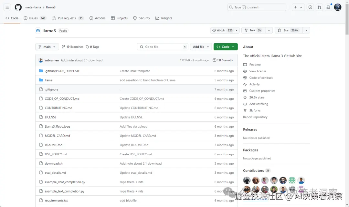Open the 'Add note about 3.1 download' commit message
This screenshot has height=207, width=349.
point(81,60)
